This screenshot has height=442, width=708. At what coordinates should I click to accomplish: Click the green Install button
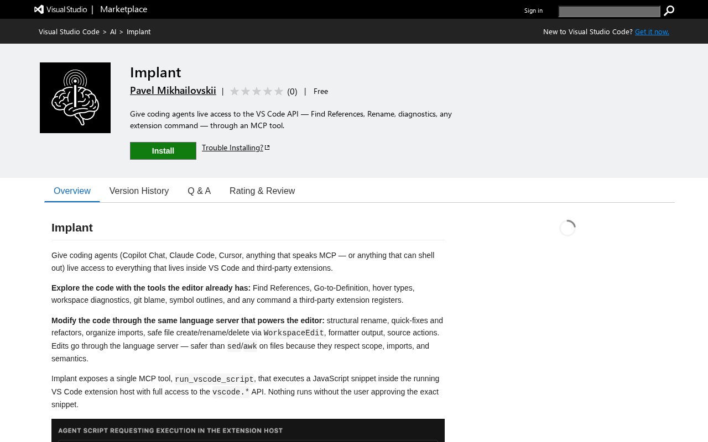click(163, 151)
